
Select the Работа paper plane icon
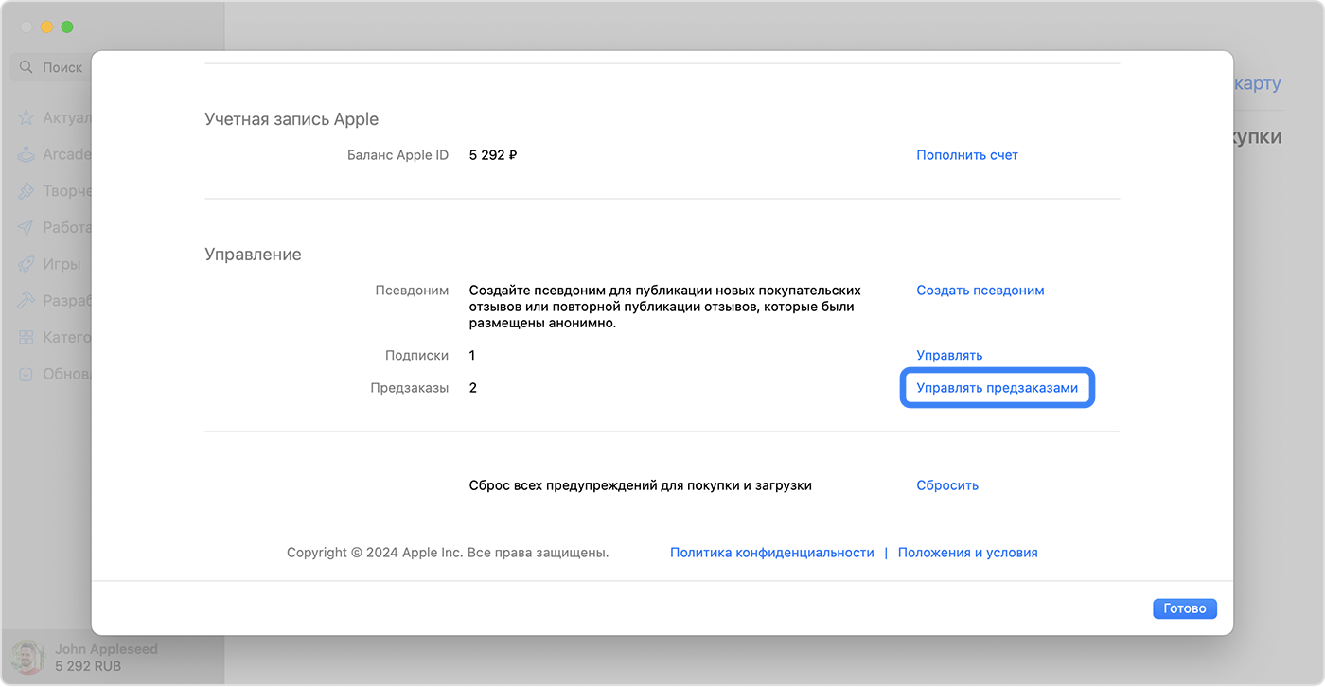[26, 228]
